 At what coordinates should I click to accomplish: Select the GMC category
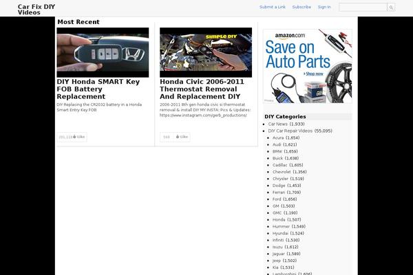pos(277,213)
